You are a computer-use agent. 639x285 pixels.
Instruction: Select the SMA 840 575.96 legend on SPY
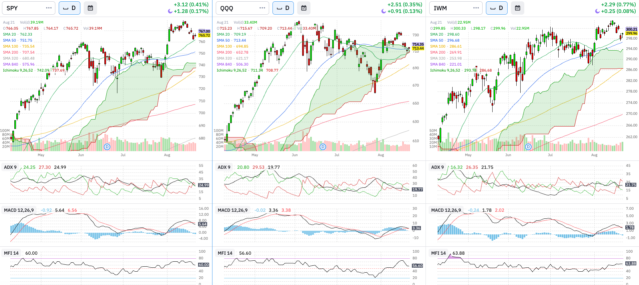coord(19,64)
